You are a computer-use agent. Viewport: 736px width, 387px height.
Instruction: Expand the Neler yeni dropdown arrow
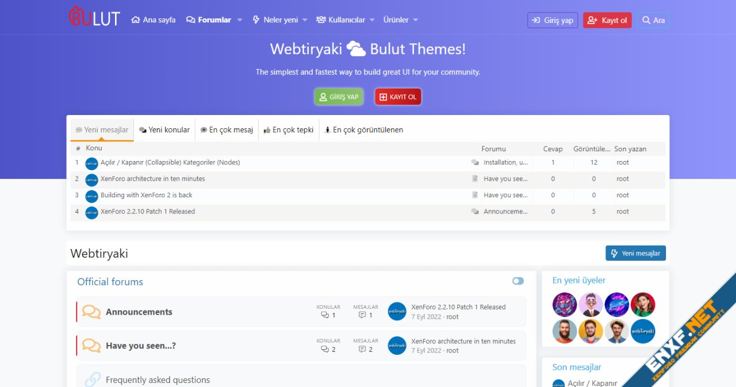pyautogui.click(x=305, y=20)
